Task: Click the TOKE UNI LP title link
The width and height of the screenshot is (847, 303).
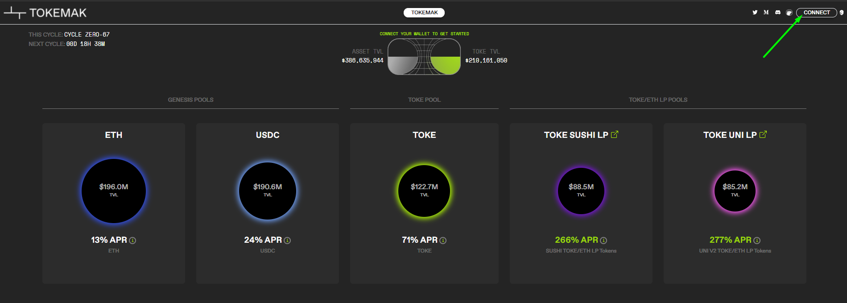Action: (x=730, y=135)
